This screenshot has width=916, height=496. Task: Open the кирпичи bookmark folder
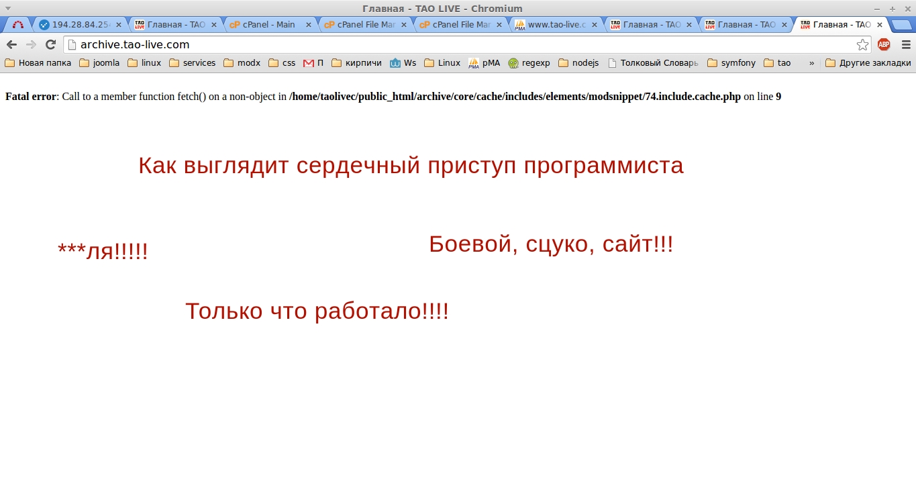click(356, 63)
